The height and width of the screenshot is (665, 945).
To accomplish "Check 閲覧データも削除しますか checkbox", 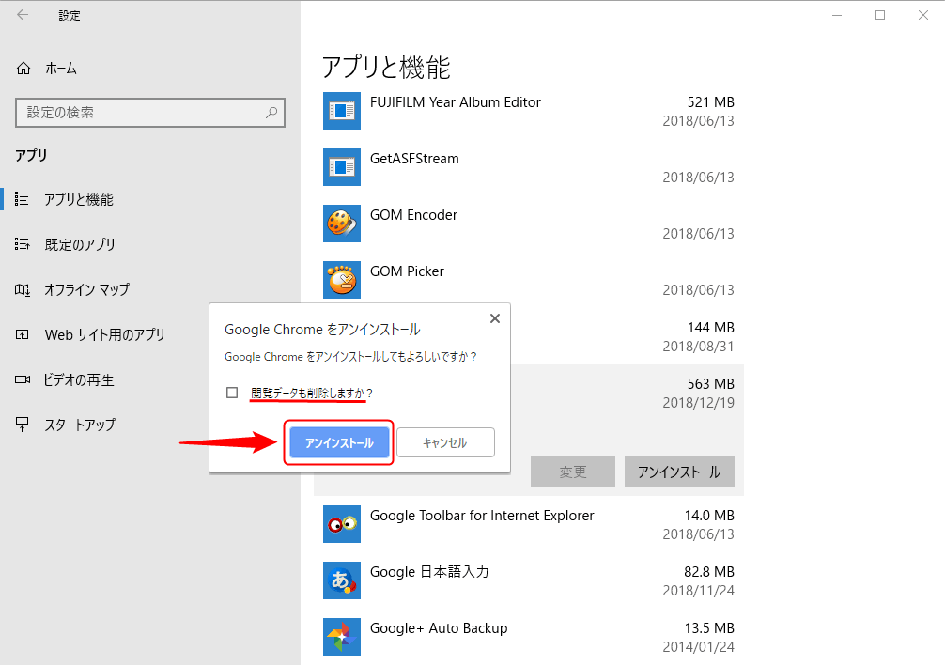I will [x=232, y=393].
